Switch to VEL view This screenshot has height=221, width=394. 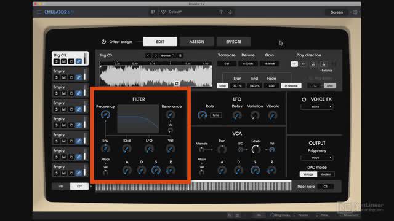click(61, 186)
